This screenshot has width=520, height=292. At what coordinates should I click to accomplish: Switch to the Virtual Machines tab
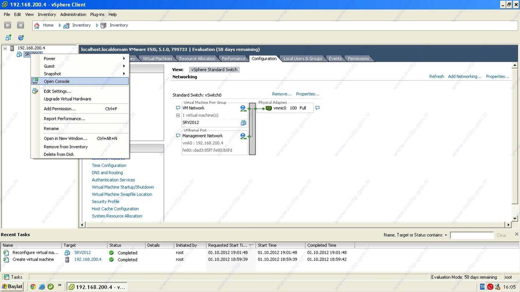[x=157, y=58]
